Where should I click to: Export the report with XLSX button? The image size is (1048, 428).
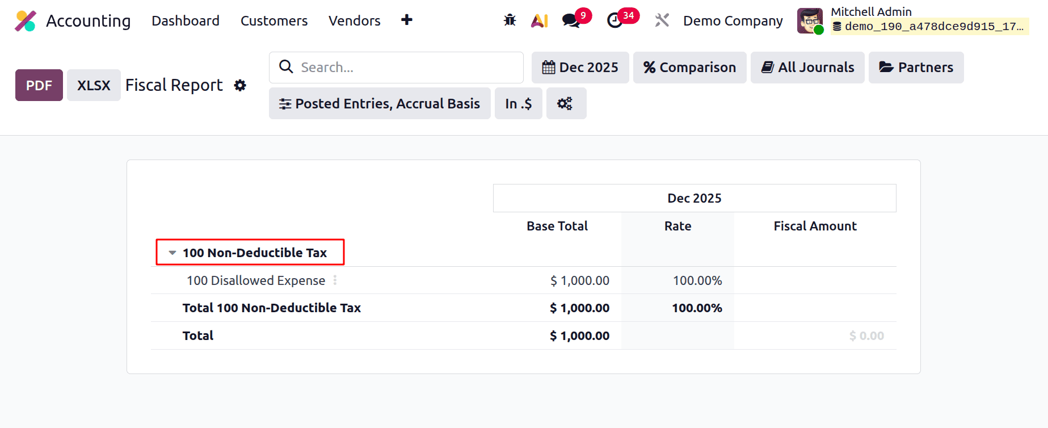(94, 85)
